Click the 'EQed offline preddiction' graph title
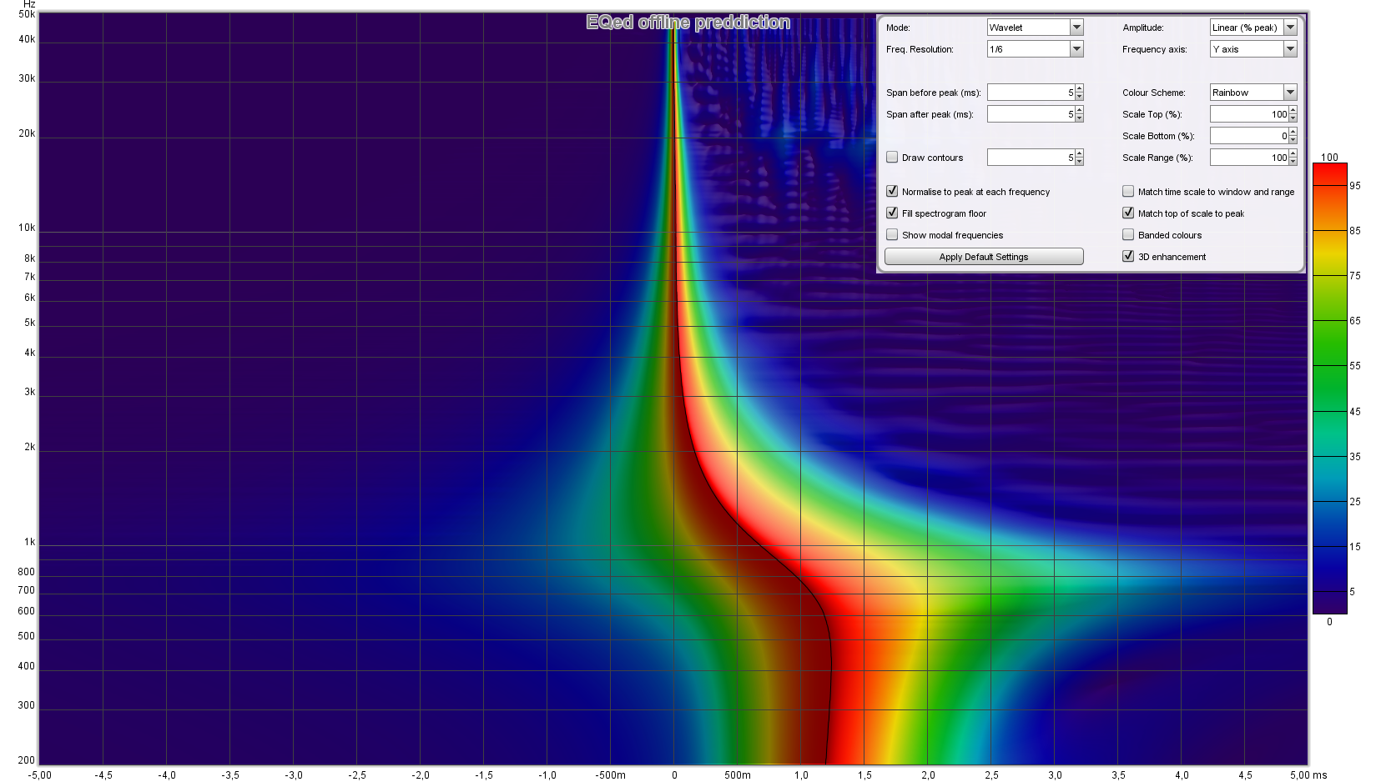The height and width of the screenshot is (782, 1376). pyautogui.click(x=688, y=23)
